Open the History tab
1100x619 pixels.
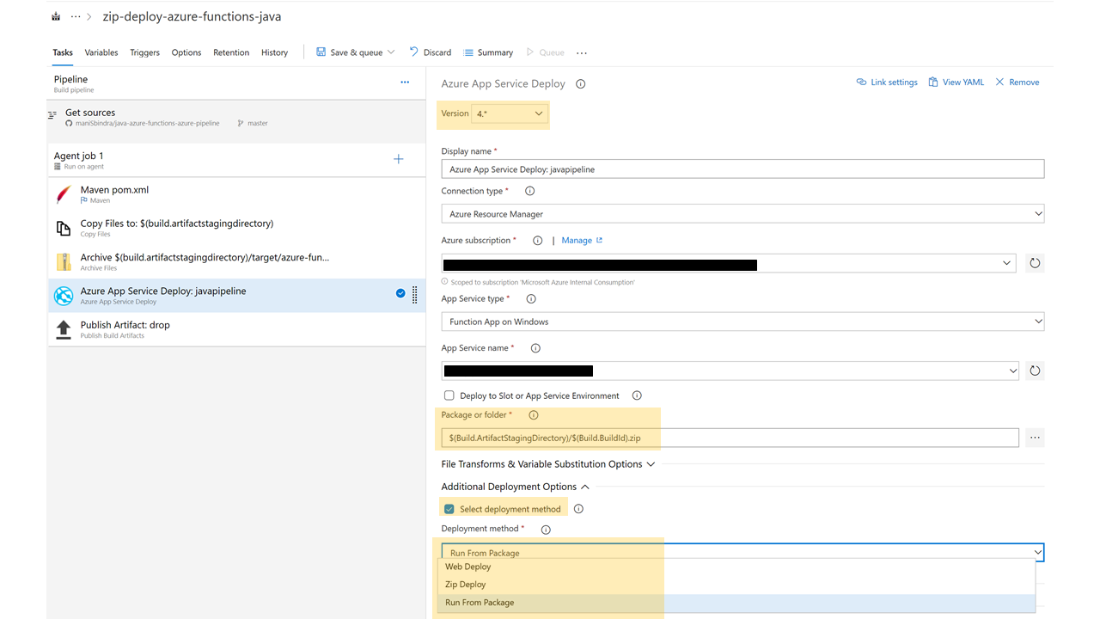click(x=274, y=52)
